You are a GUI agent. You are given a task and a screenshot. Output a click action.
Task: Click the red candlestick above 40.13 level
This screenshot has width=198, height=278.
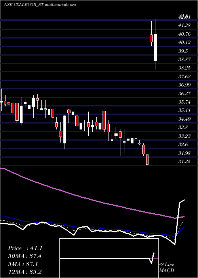[x=151, y=38]
